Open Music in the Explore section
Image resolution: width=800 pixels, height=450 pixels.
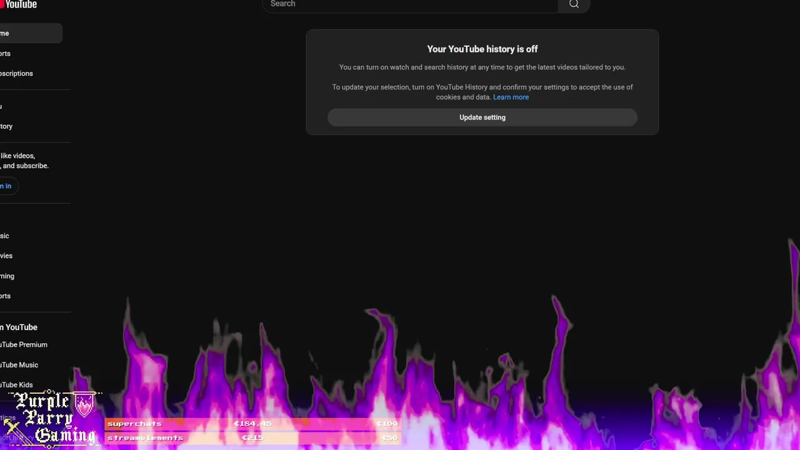tap(31, 236)
